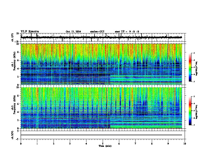Select the ch.1 "Frequency (kHz)" axis label

pos(14,62)
